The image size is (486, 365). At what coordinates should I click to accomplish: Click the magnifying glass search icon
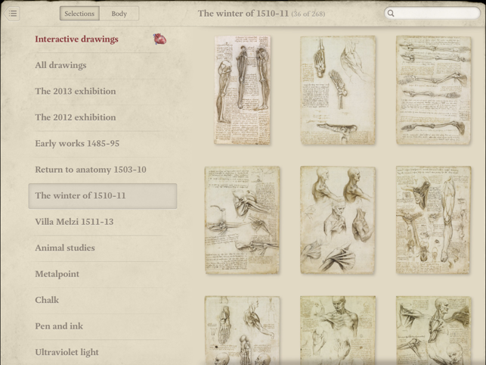tap(391, 14)
